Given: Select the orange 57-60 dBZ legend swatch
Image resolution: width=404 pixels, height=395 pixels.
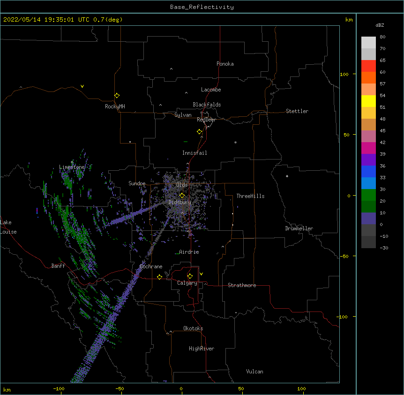Looking at the screenshot, I should [x=368, y=77].
